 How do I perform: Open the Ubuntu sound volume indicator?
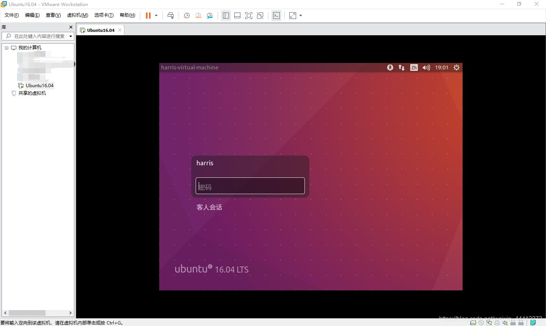tap(426, 67)
